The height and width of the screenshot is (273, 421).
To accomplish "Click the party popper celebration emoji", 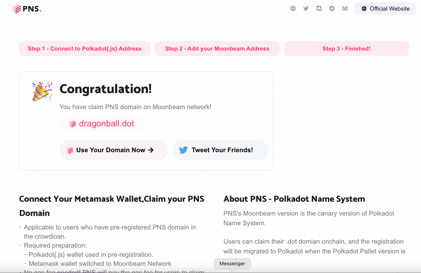I will pos(42,91).
